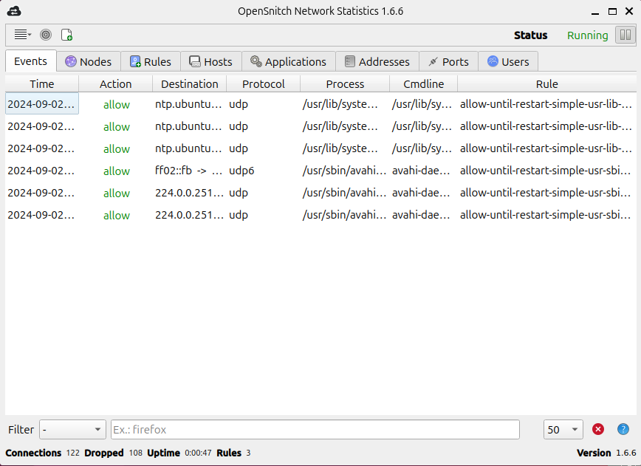Click the preferences target icon
Screen dimensions: 641x466
(46, 35)
